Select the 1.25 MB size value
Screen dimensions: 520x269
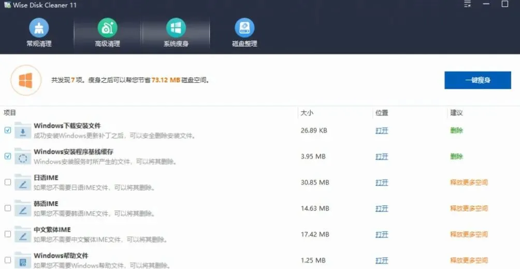pyautogui.click(x=313, y=260)
